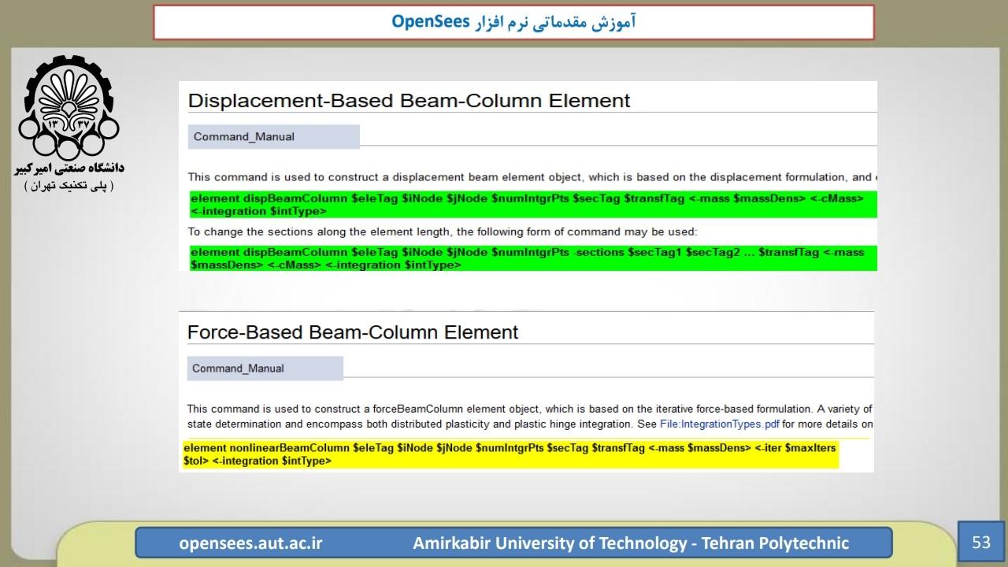Click the Persian university name below the logo
Screen dimensions: 1008x567
69,169
